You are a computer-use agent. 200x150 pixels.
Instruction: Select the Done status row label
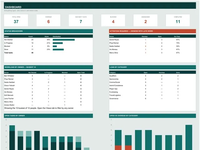pos(6,49)
